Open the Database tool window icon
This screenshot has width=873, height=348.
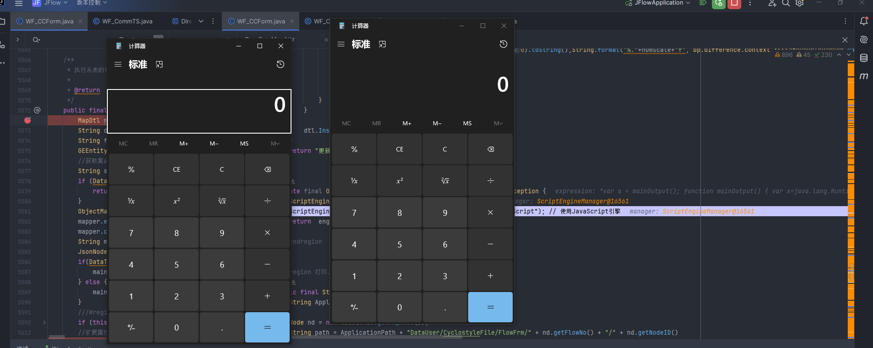click(x=864, y=58)
